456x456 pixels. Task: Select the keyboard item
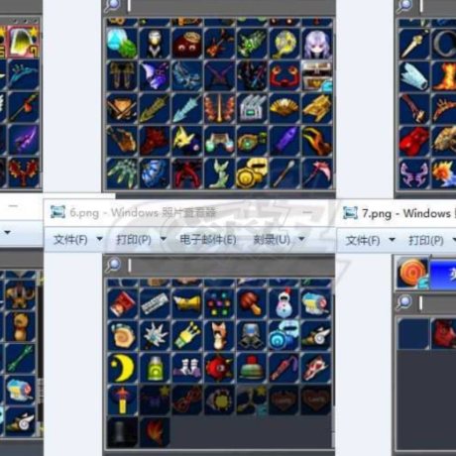(x=155, y=303)
